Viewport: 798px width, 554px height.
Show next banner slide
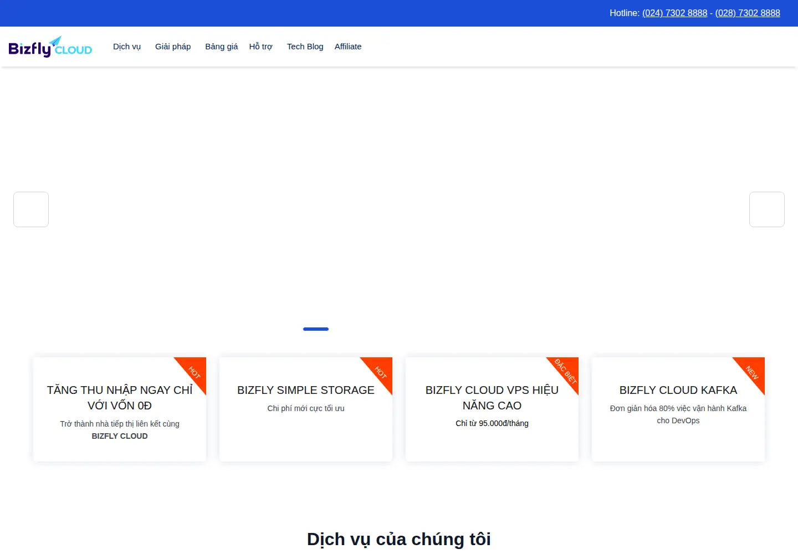pos(767,209)
